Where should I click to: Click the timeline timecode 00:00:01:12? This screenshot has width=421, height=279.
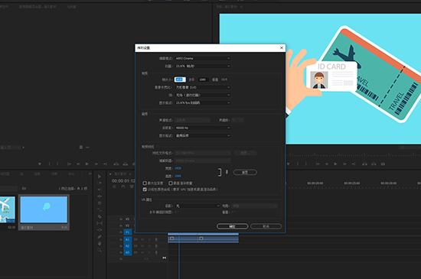pyautogui.click(x=123, y=181)
